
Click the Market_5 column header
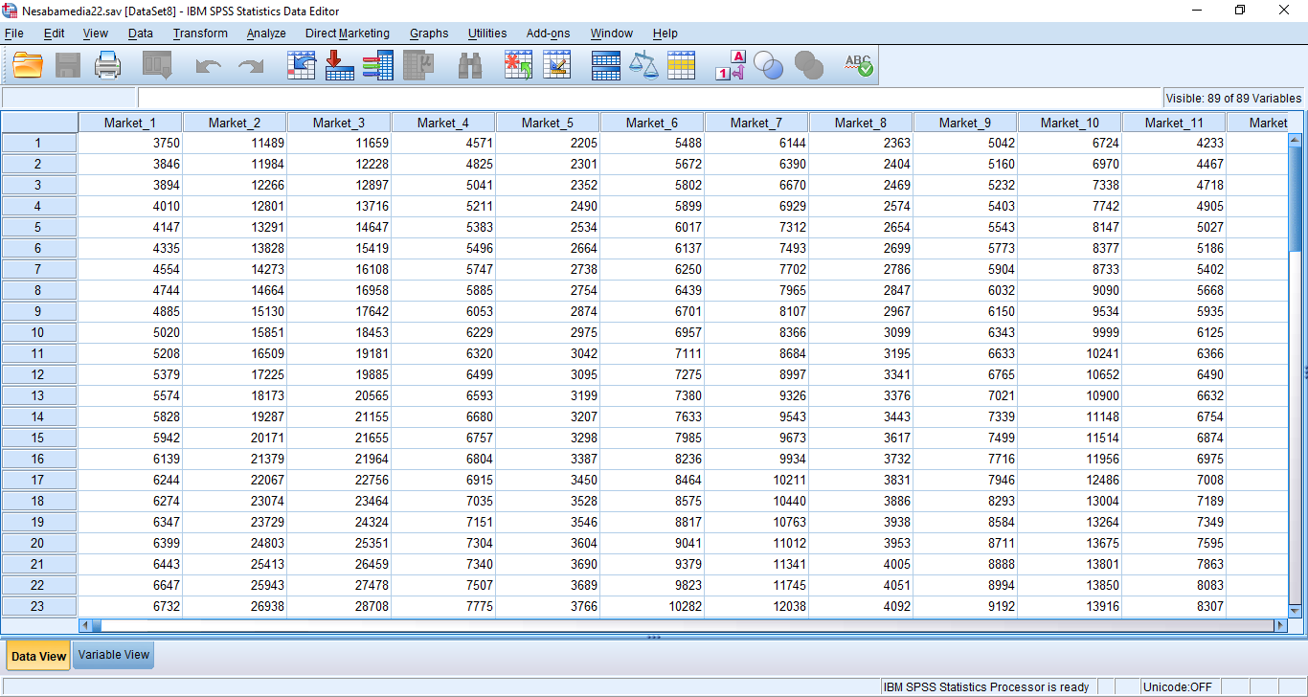pos(548,123)
